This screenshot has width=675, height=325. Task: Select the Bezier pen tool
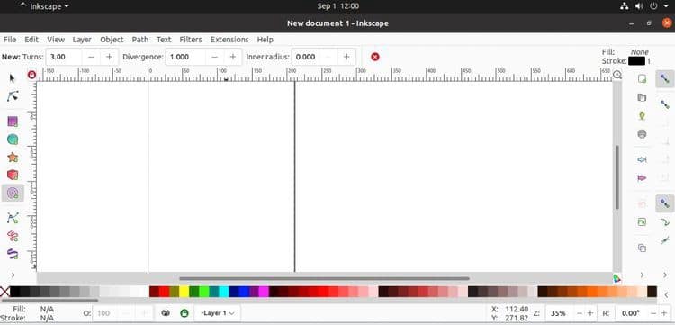click(13, 218)
